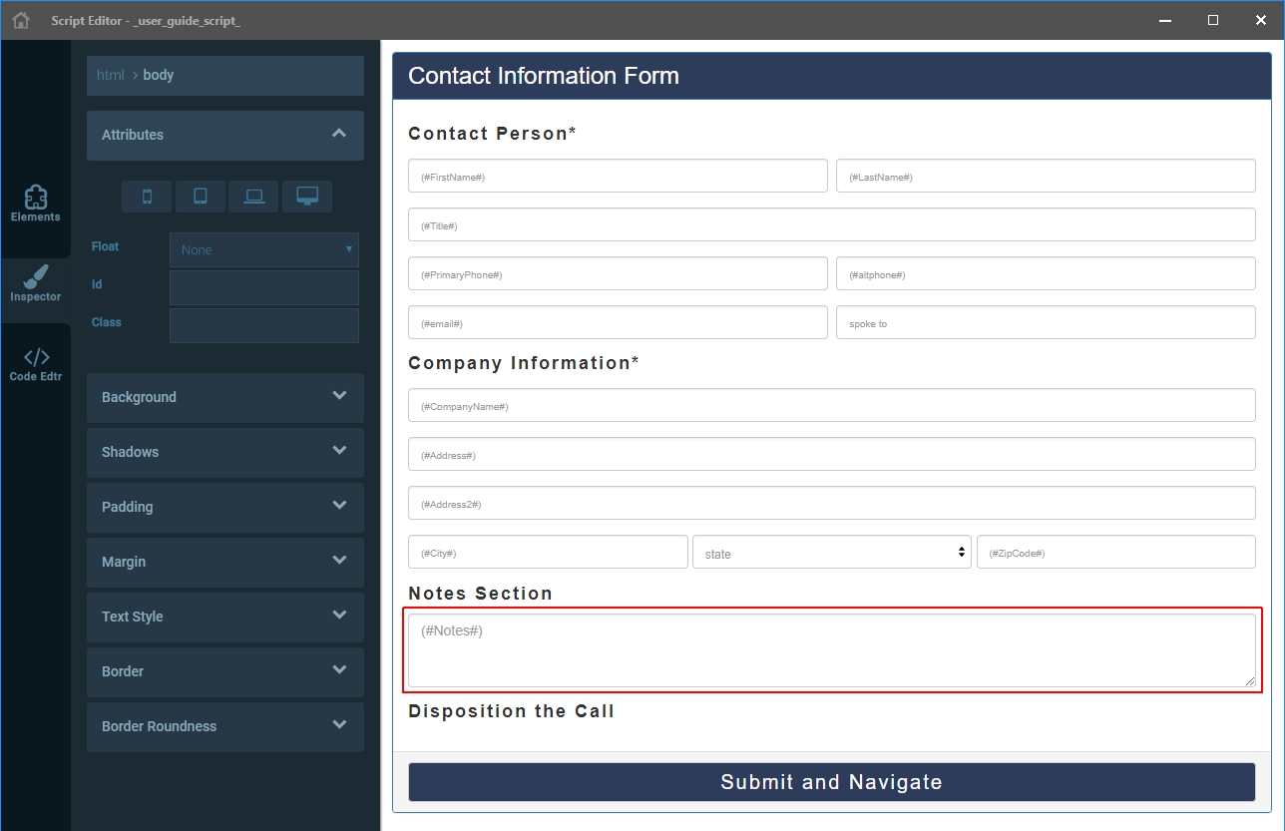The height and width of the screenshot is (831, 1285).
Task: Expand the Border section
Action: point(225,671)
